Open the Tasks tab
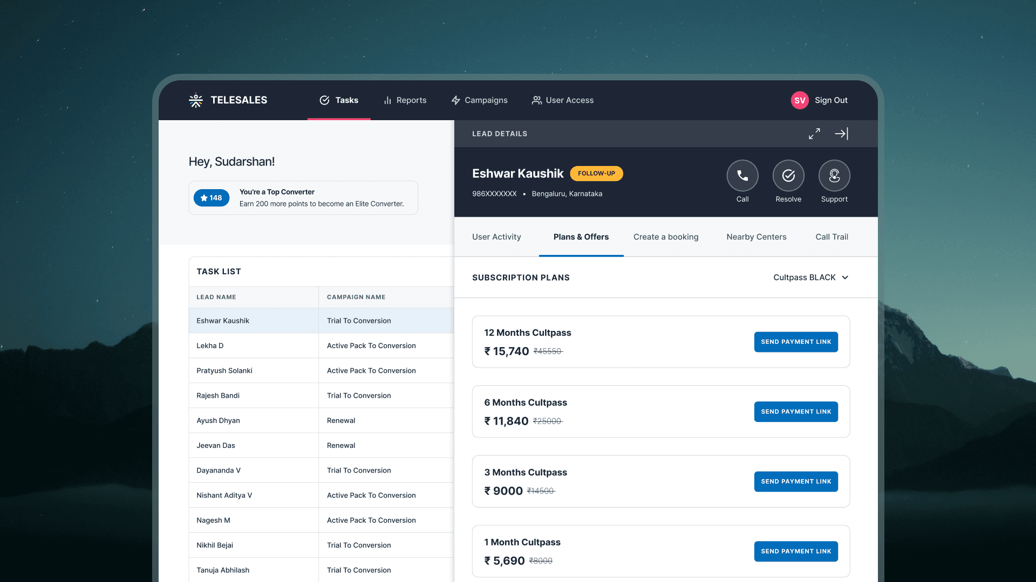Screen dimensions: 1036x582 [339, 100]
